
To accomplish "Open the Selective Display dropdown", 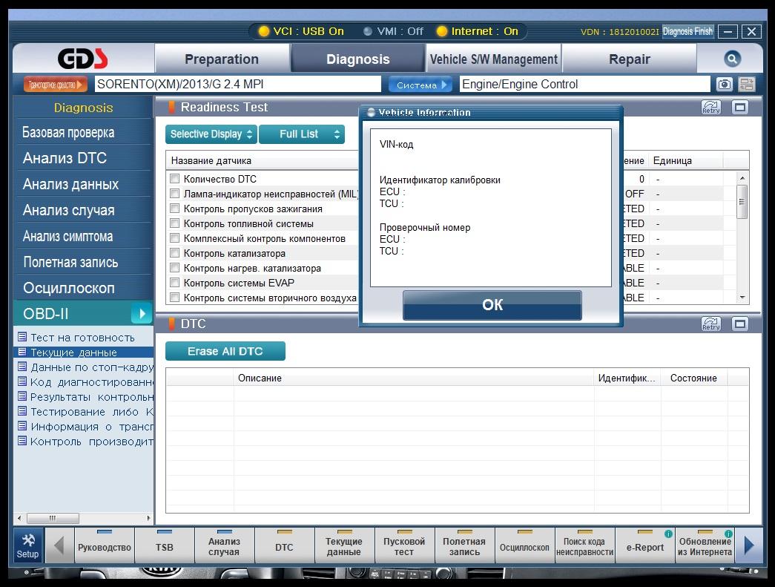I will click(x=211, y=134).
